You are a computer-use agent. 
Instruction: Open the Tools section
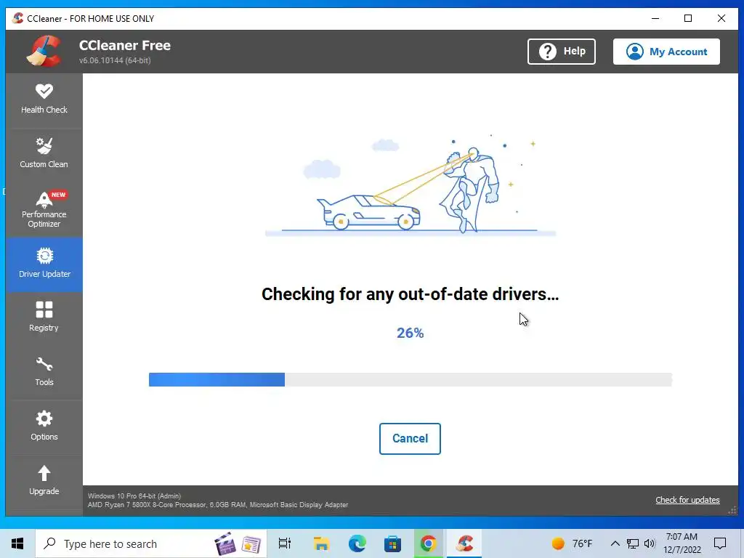[44, 373]
